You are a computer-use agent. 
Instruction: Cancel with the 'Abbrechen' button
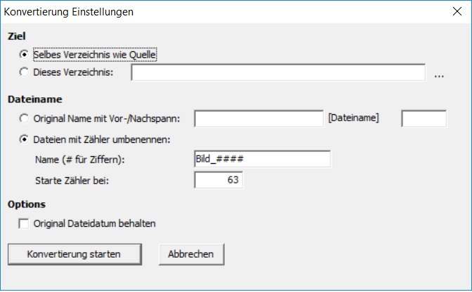(x=191, y=253)
